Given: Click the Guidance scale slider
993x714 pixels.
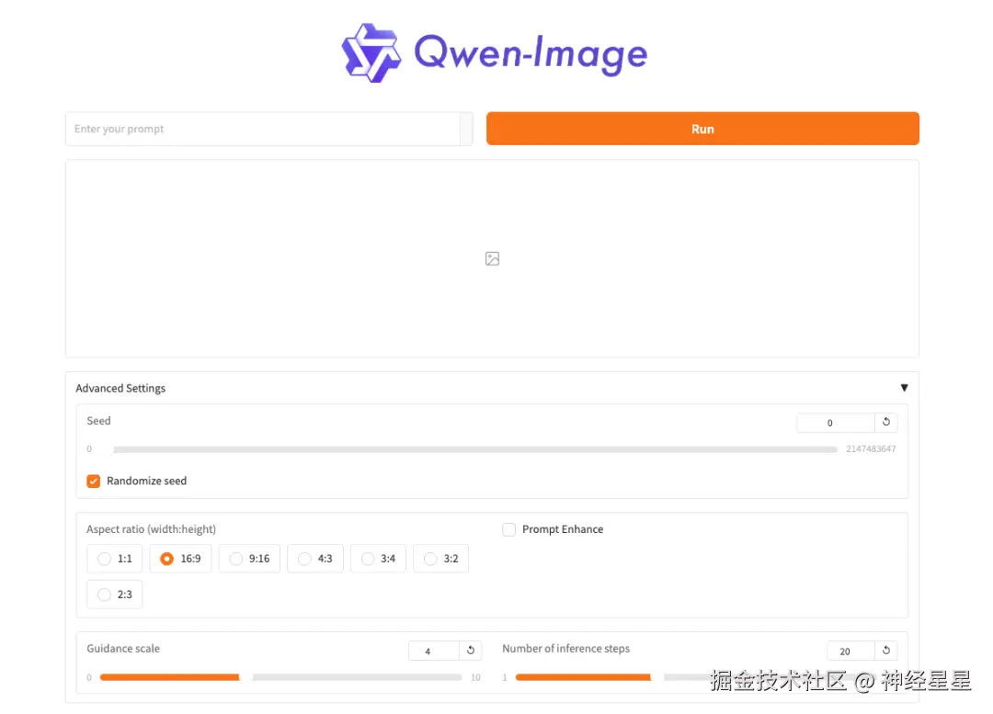Looking at the screenshot, I should [x=280, y=677].
